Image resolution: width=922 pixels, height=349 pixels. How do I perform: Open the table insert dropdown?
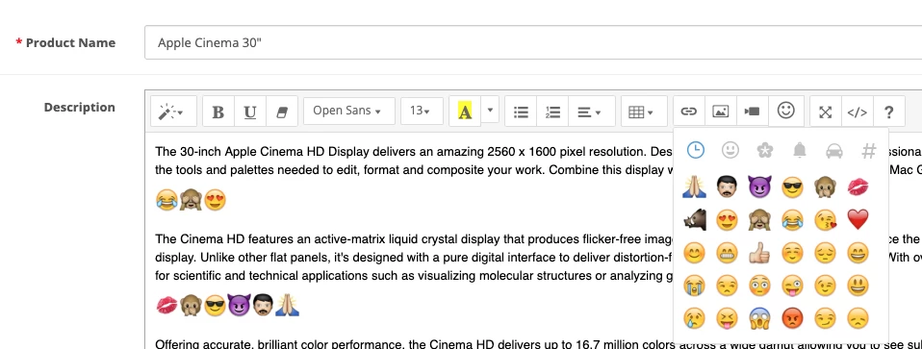tap(645, 112)
